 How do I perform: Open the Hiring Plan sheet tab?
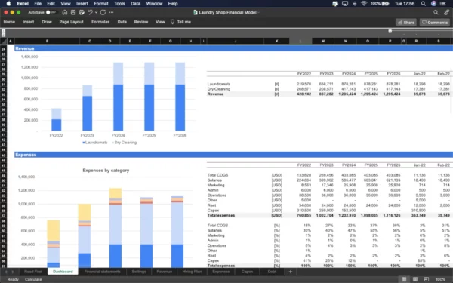pyautogui.click(x=192, y=272)
